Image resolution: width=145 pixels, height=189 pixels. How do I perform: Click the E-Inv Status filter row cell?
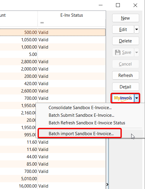pyautogui.click(x=71, y=23)
